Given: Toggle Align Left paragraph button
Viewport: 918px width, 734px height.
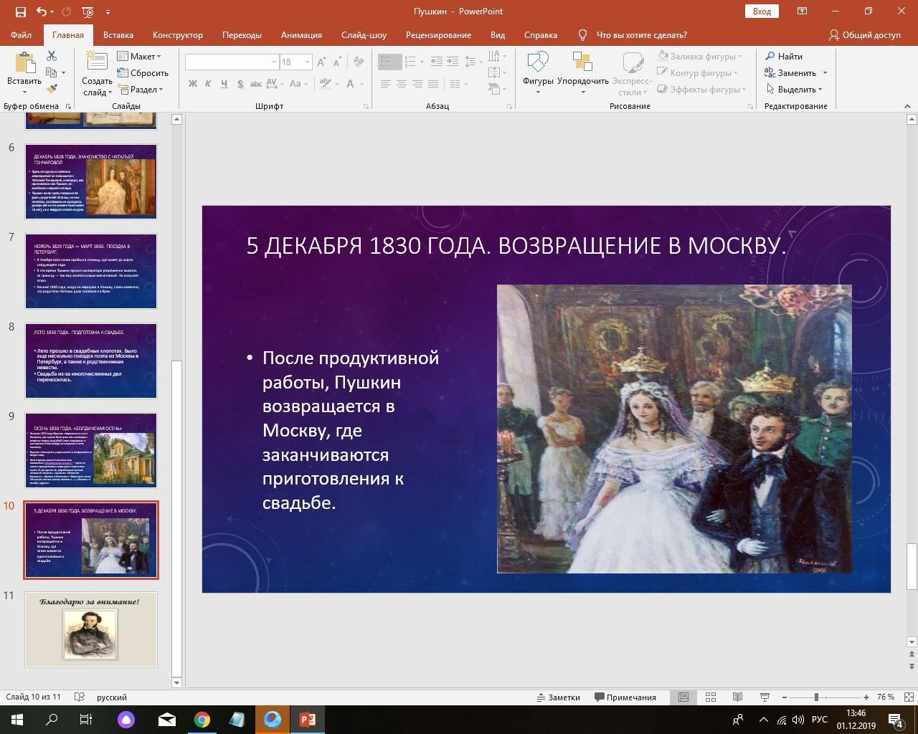Looking at the screenshot, I should click(385, 84).
